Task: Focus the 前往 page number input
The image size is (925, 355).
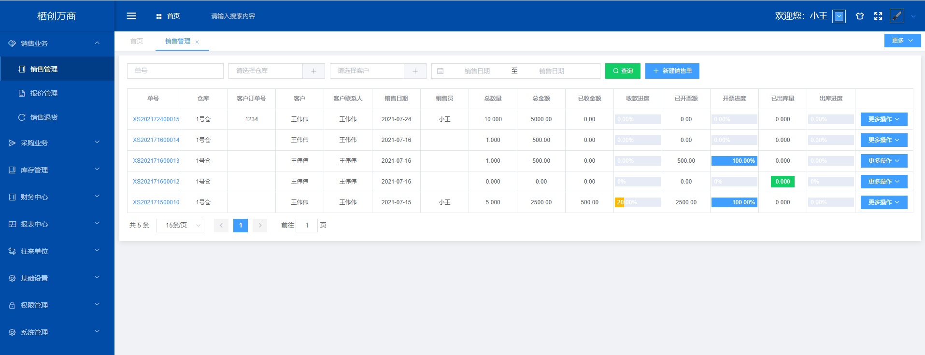Action: pos(307,226)
